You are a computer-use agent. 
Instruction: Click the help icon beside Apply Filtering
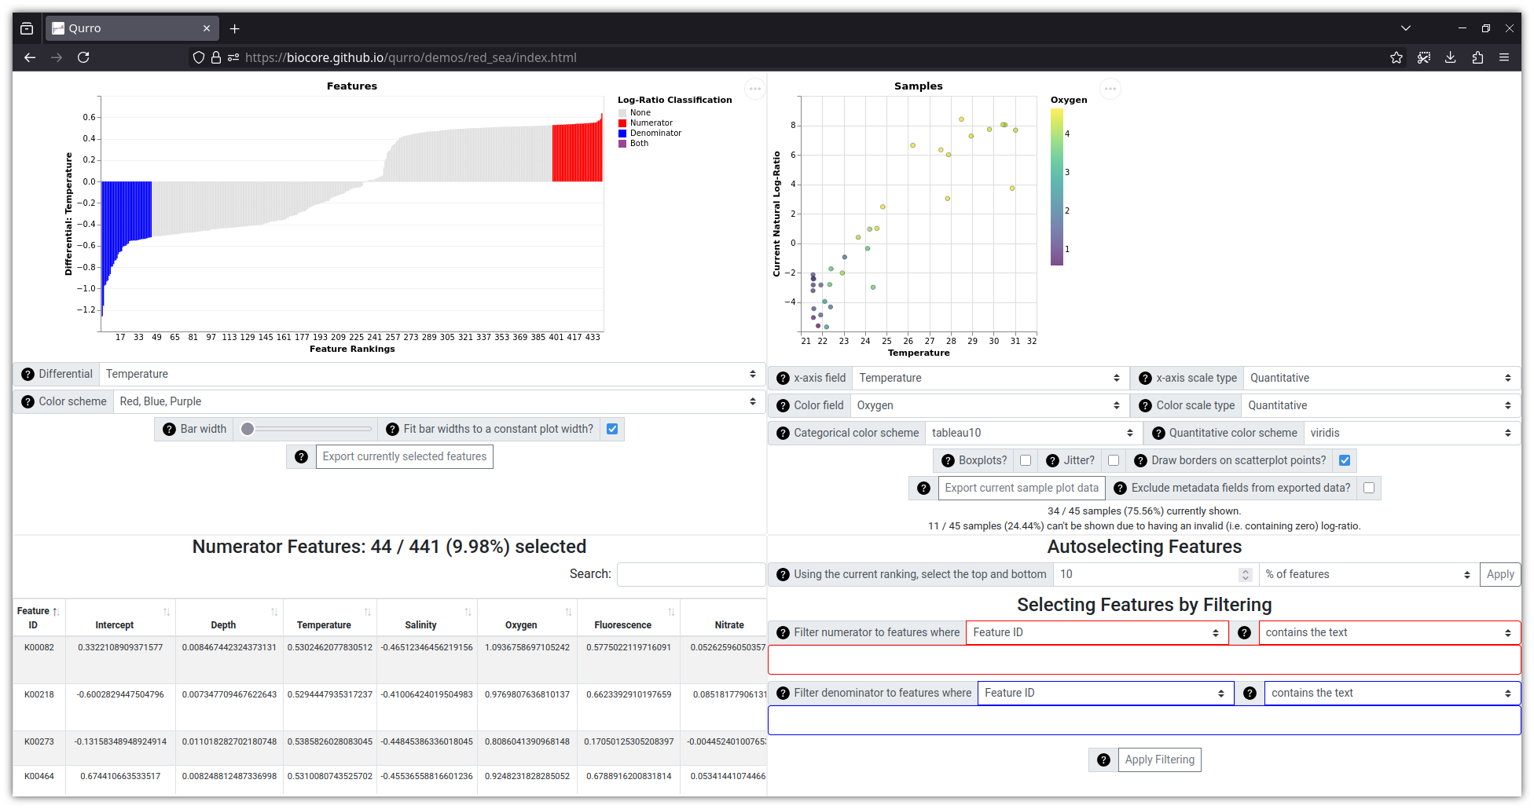click(1103, 760)
